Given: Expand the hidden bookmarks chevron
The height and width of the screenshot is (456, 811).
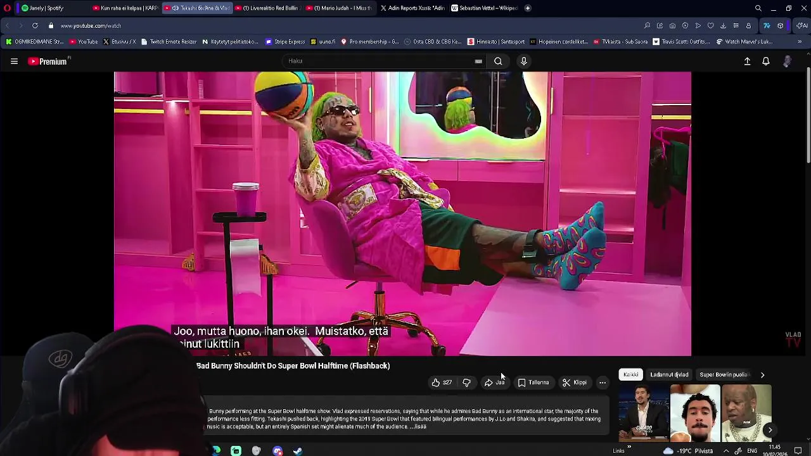Looking at the screenshot, I should 800,42.
